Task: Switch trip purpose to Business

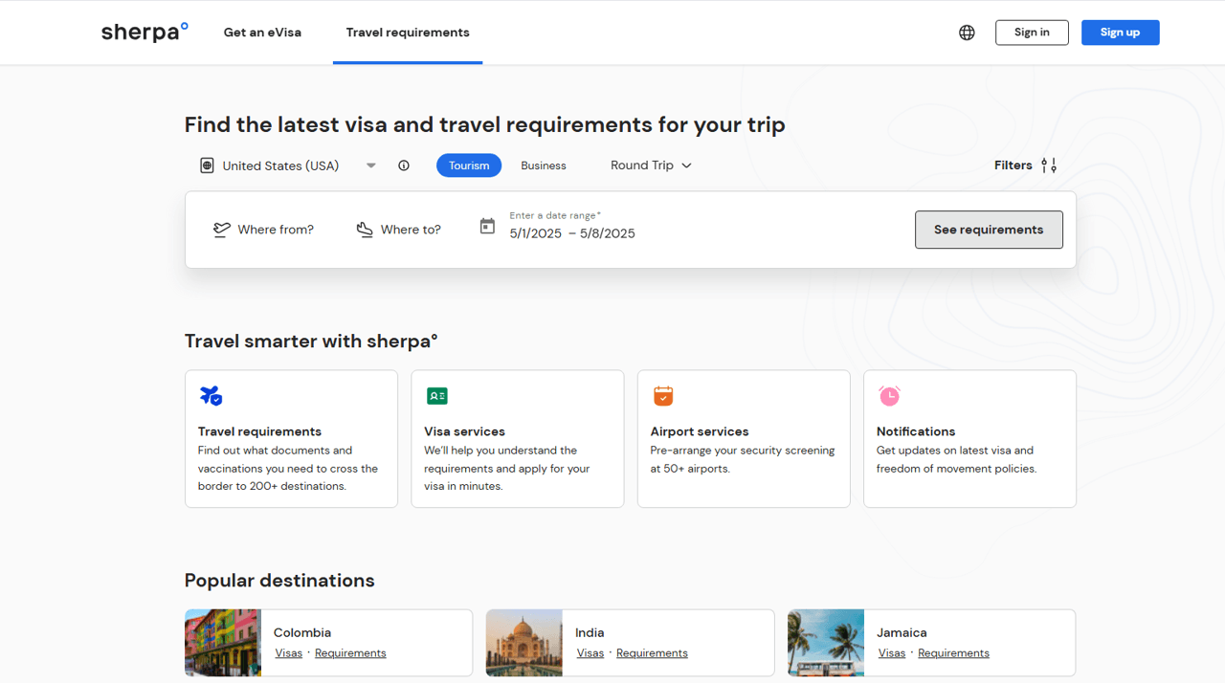Action: coord(544,165)
